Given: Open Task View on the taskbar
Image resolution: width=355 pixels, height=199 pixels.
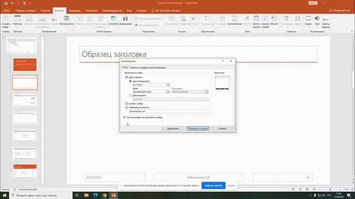Looking at the screenshot, I should (77, 195).
